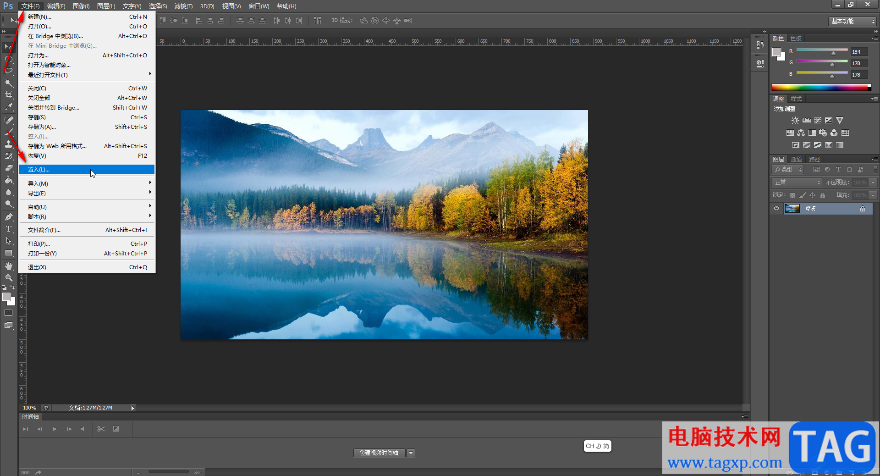Add a Photo Filter adjustment
The width and height of the screenshot is (880, 476).
(823, 133)
